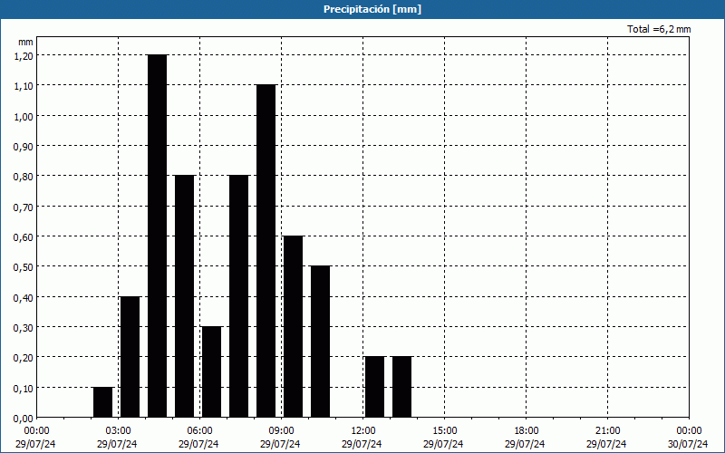Click the 1,00 y-axis label

coord(24,116)
